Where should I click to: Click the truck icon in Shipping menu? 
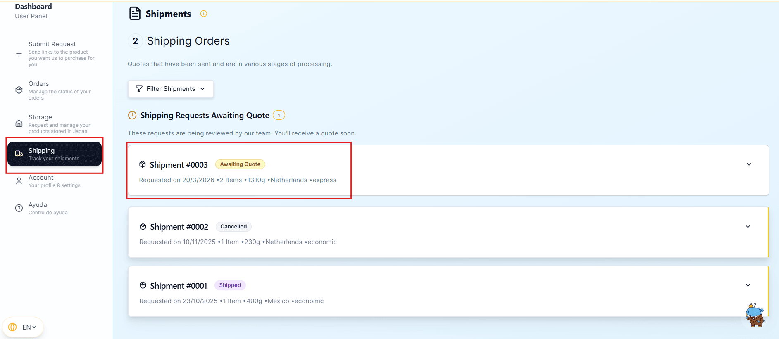click(x=19, y=154)
